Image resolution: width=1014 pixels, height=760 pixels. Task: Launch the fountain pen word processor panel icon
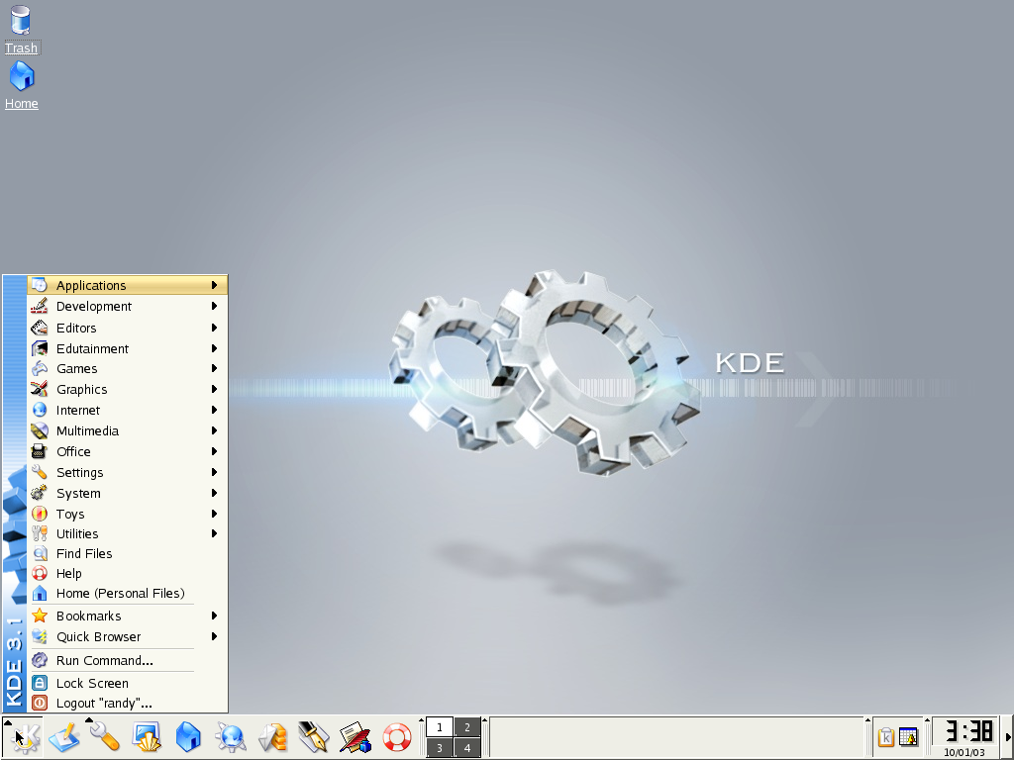point(314,736)
